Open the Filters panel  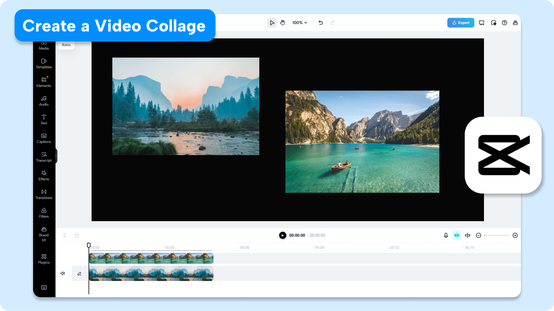point(43,213)
